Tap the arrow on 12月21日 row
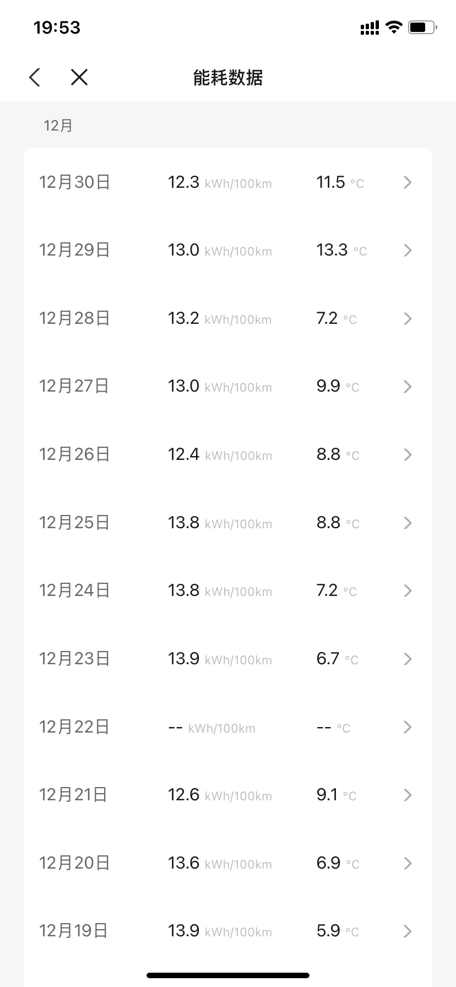The height and width of the screenshot is (987, 456). (x=408, y=795)
